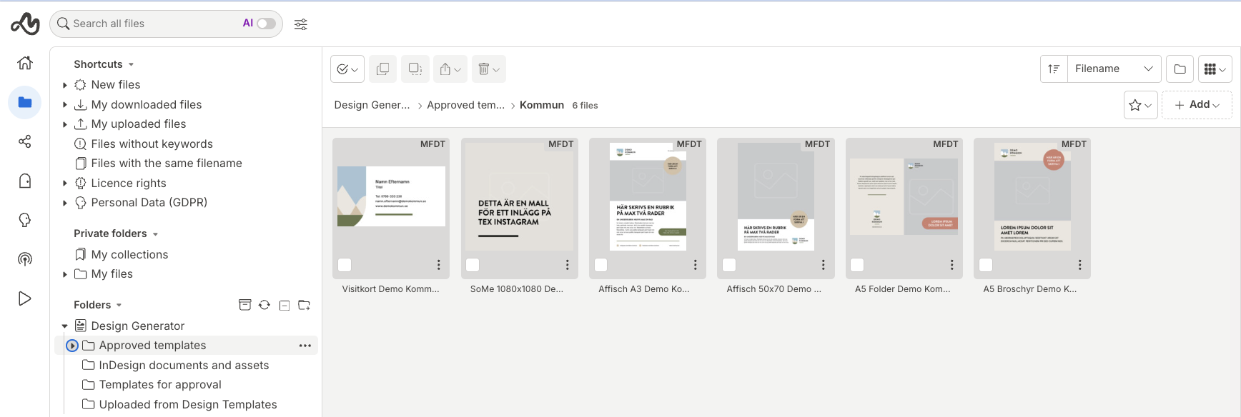Open the search filter settings icon
Screen dimensions: 1241x417
(301, 24)
